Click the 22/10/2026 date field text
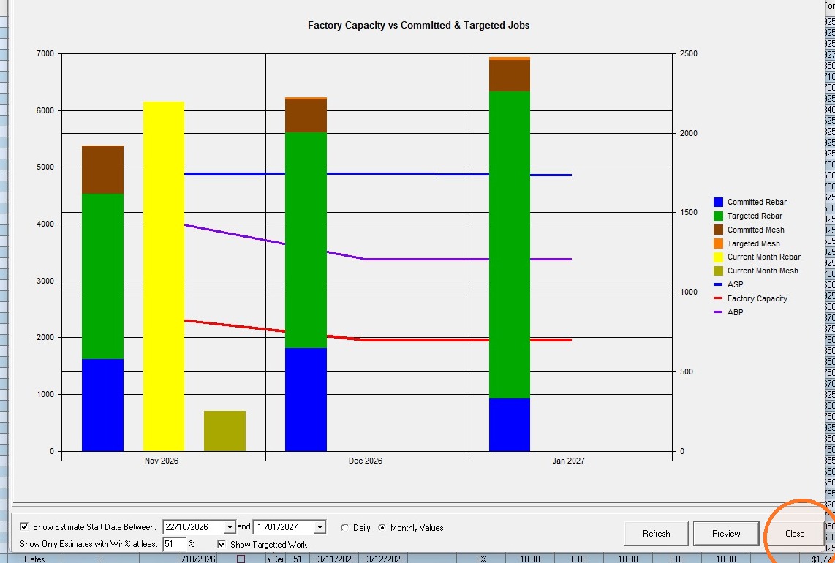The image size is (835, 563). click(x=187, y=526)
